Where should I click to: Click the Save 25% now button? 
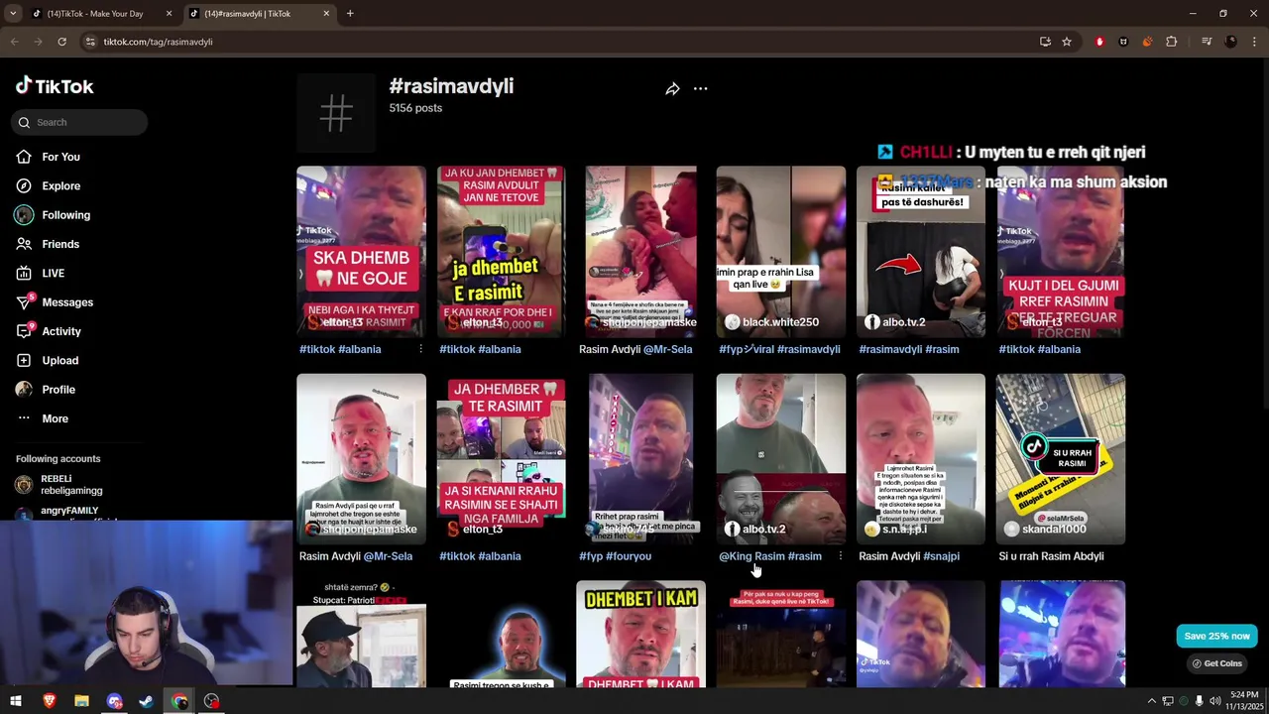1216,636
